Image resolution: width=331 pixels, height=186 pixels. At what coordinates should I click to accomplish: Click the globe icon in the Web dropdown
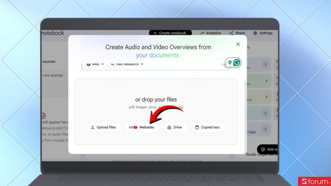pyautogui.click(x=89, y=64)
